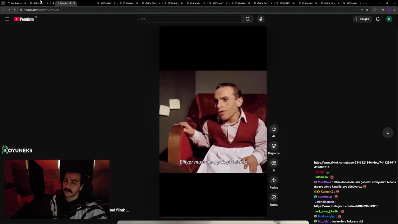Switch to the X'te platon tab

[352, 3]
